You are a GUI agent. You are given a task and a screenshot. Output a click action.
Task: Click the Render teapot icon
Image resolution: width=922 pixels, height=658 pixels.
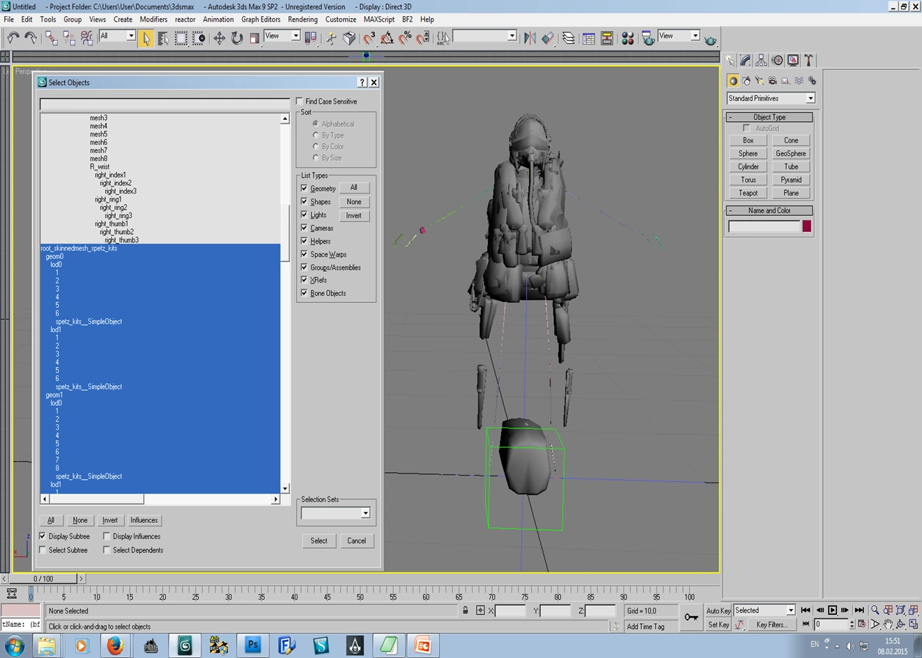[x=710, y=40]
